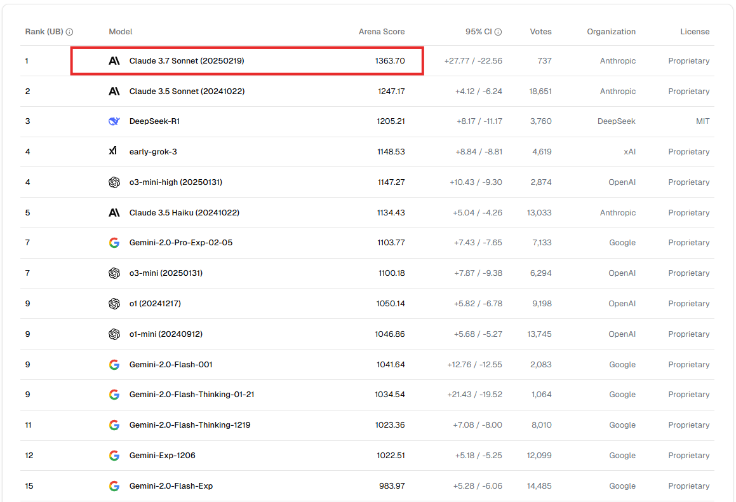Click the Google logo beside Gemini-2.0-Flash-Thinking-01-21
Viewport: 736px width, 502px height.
coord(114,395)
